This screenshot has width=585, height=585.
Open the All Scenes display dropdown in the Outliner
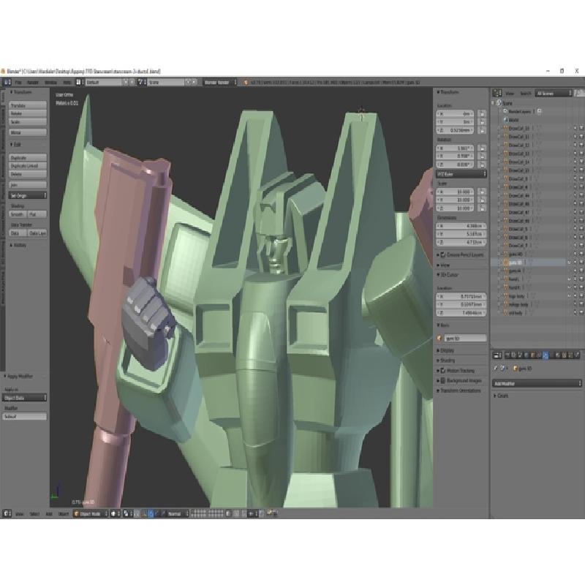(x=554, y=94)
